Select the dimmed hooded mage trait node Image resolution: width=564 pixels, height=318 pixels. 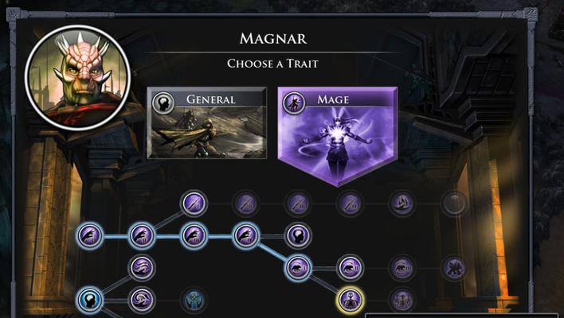[x=402, y=204]
